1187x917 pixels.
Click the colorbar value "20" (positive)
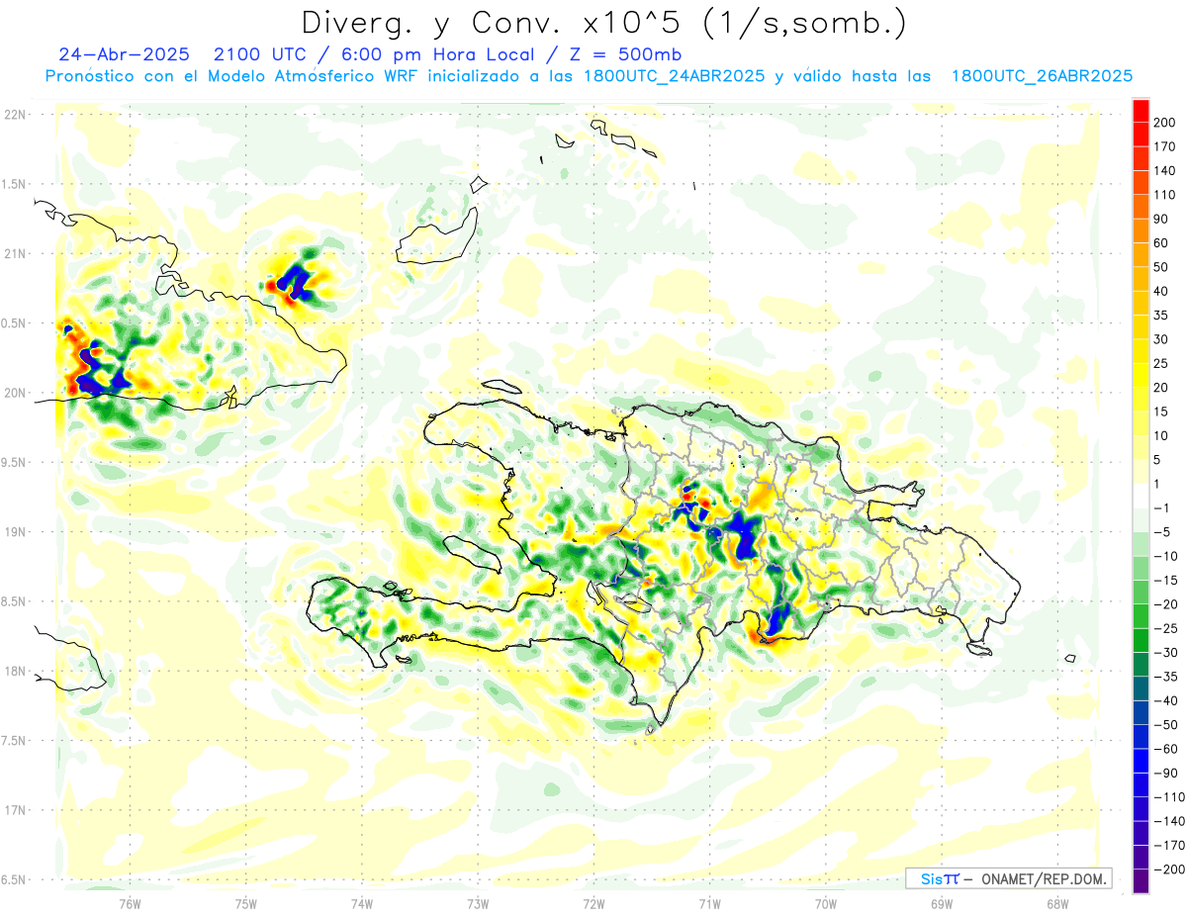coord(1162,388)
